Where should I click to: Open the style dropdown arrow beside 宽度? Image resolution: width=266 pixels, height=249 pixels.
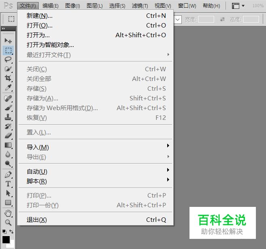[178, 19]
